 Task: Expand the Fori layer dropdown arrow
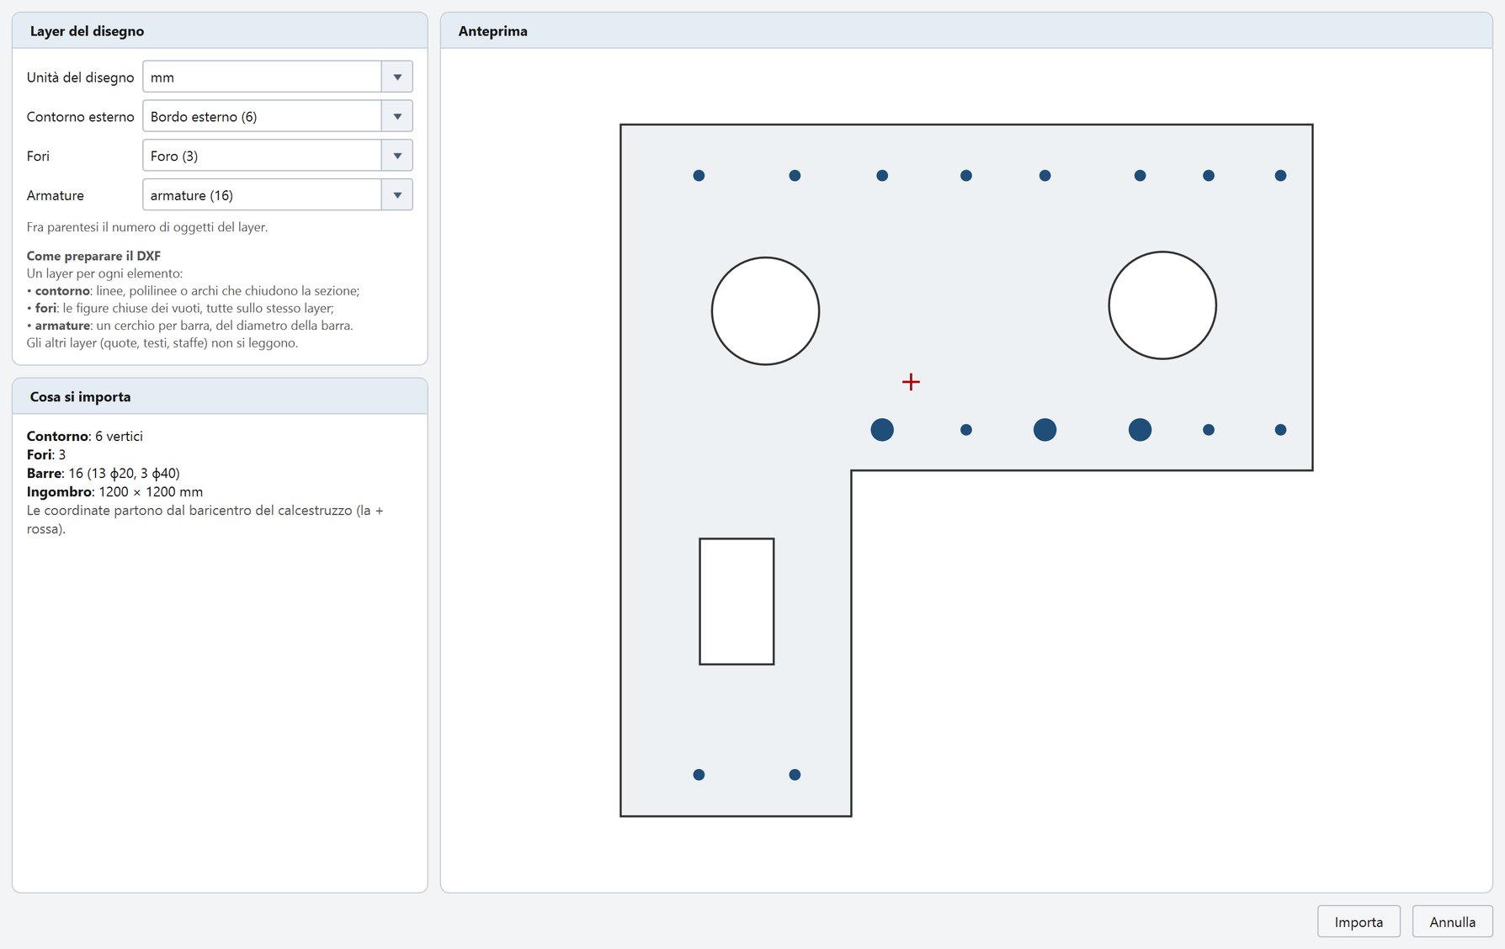click(397, 156)
